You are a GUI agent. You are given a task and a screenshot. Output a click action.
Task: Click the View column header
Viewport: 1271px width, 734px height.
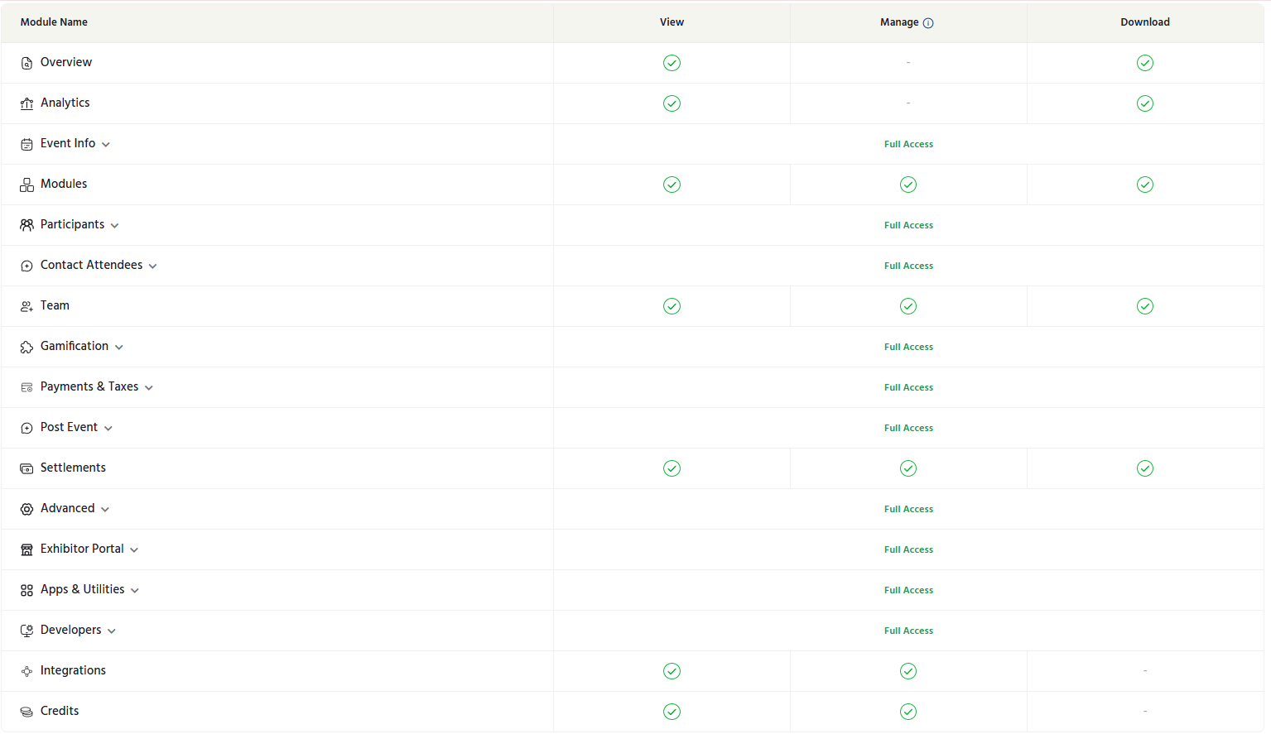point(672,22)
